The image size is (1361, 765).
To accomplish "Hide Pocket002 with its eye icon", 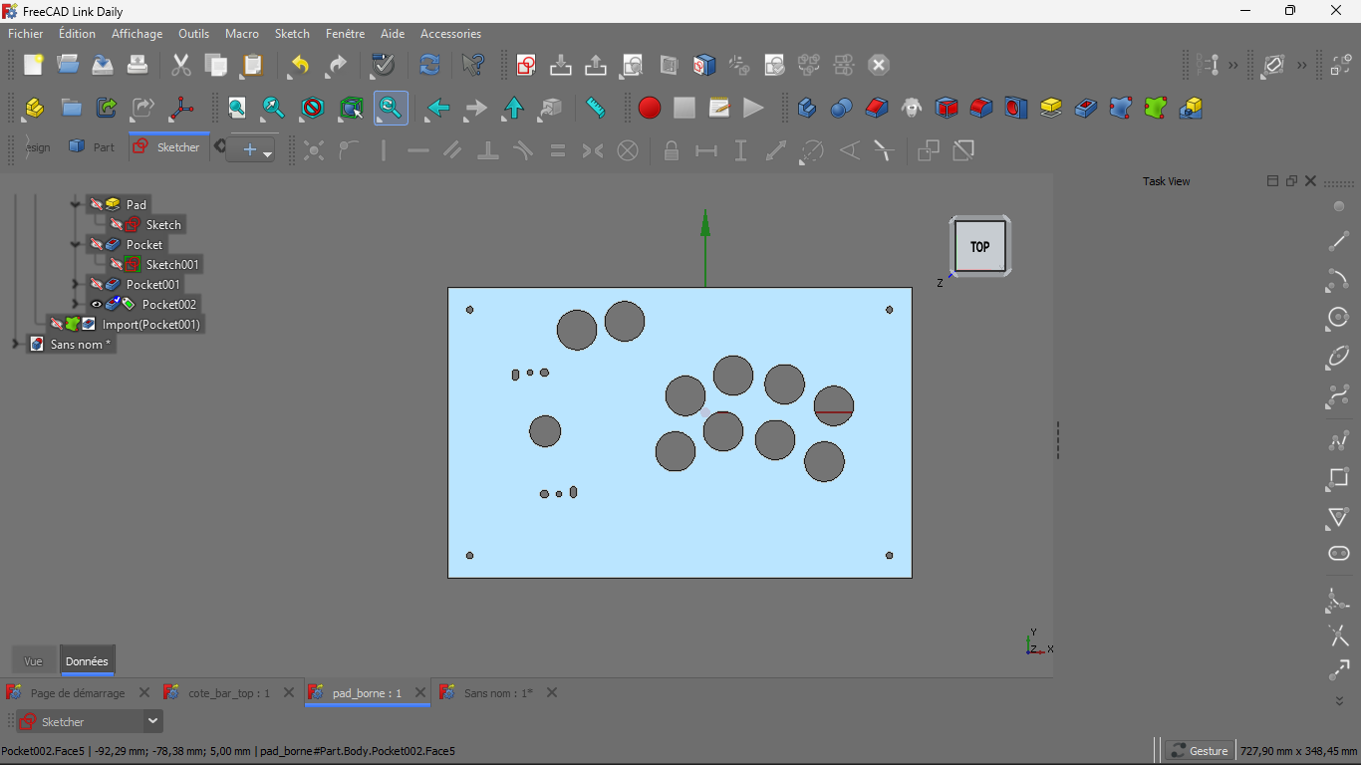I will (x=96, y=304).
